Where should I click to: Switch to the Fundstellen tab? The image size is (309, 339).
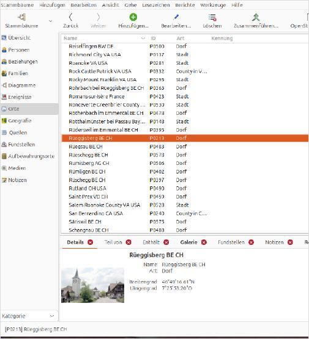231,242
